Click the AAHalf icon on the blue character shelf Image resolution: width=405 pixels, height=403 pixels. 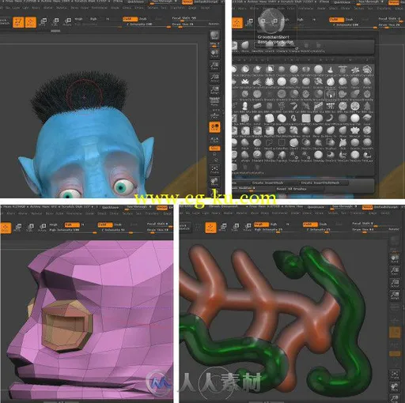pyautogui.click(x=214, y=90)
